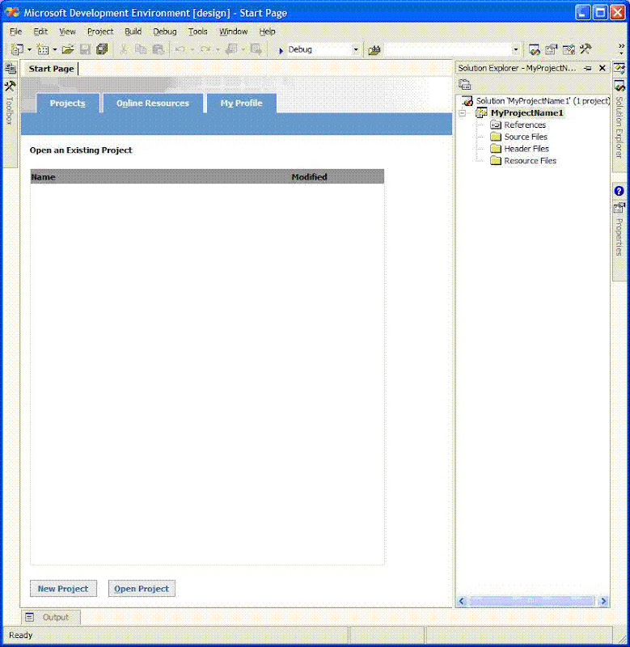Screen dimensions: 630x647
Task: Click the Paste clipboard icon
Action: [159, 49]
